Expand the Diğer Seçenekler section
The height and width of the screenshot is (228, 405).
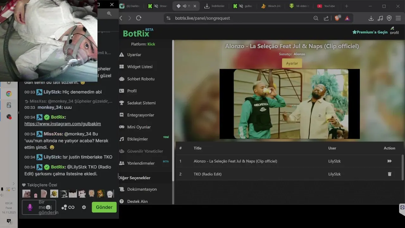pyautogui.click(x=134, y=178)
